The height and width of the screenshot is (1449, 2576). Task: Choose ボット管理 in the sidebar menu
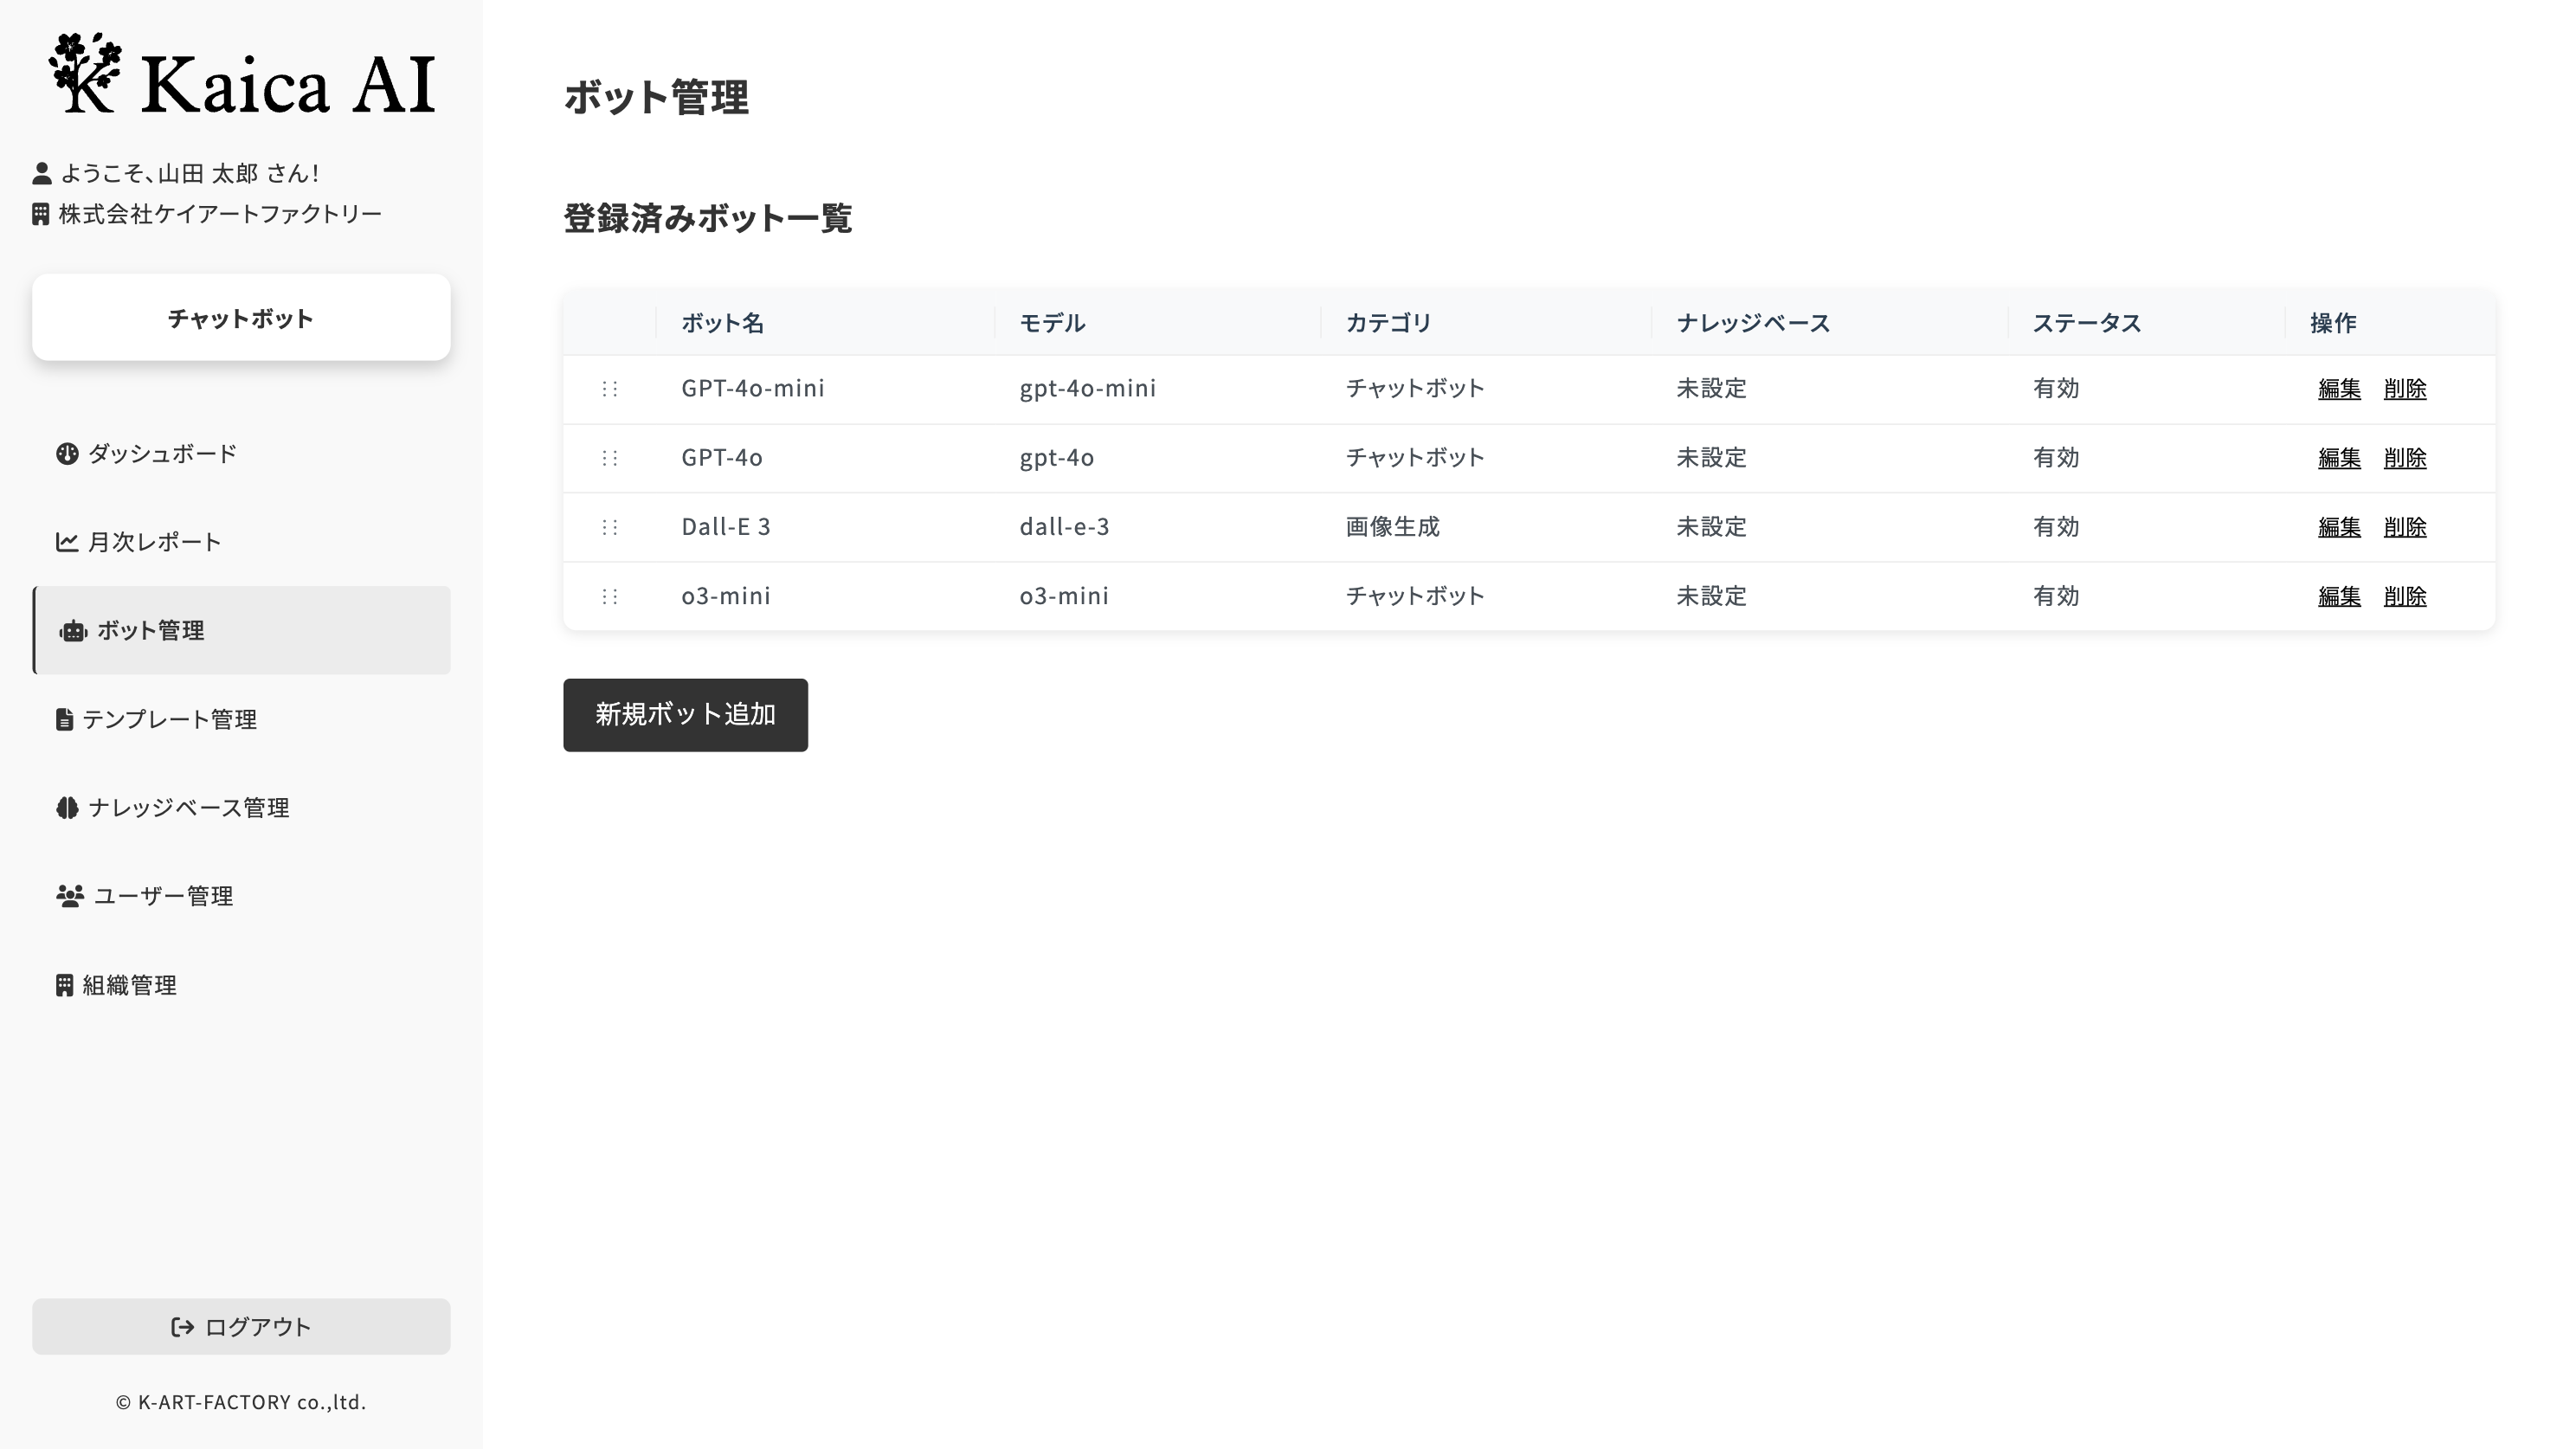[x=150, y=631]
